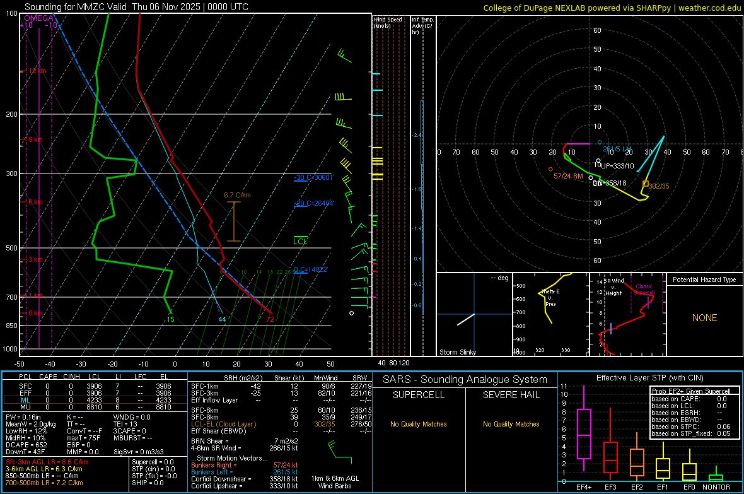Screen dimensions: 744x494
Task: Click the 'SFC-8km' shear row label
Action: pos(204,417)
